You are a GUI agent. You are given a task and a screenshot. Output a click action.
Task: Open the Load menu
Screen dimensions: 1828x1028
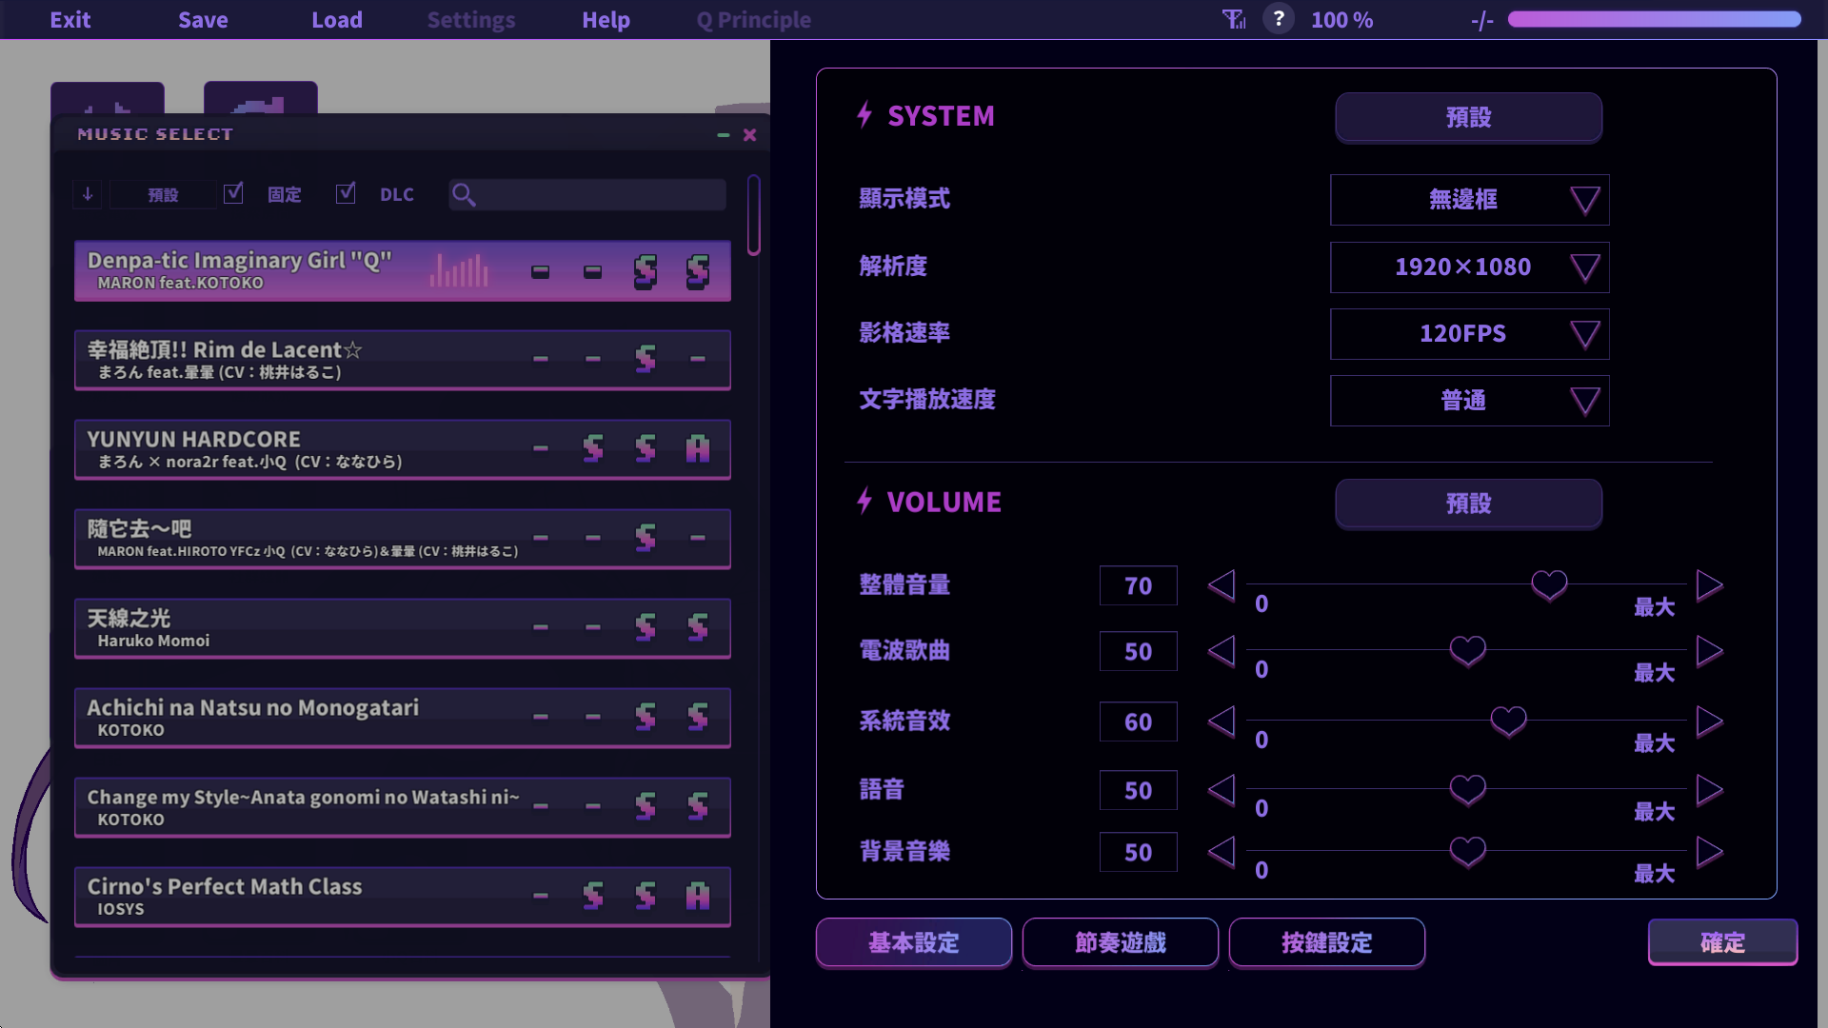[x=337, y=19]
